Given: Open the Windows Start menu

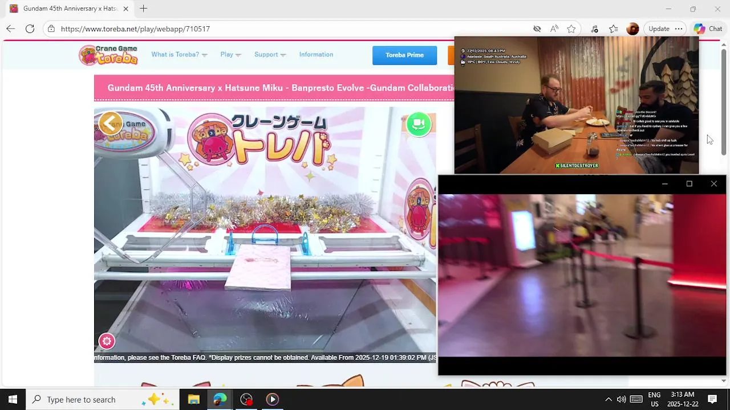Looking at the screenshot, I should click(13, 399).
